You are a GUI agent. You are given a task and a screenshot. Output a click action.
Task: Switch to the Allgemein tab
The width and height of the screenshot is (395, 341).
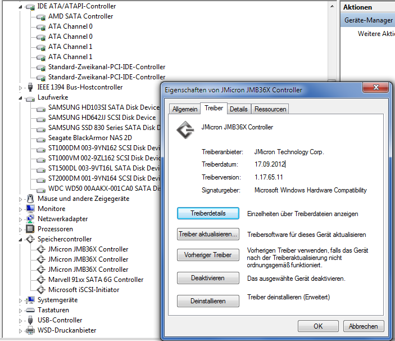click(x=185, y=109)
